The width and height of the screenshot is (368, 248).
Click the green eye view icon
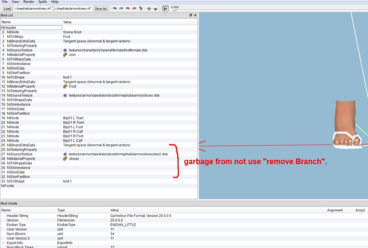point(121,8)
